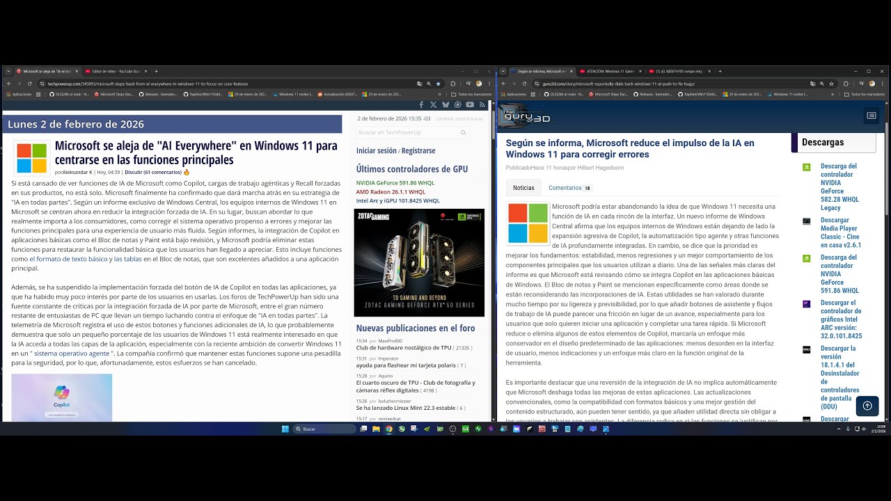The height and width of the screenshot is (501, 891).
Task: Click the scroll-to-top arrow button on guru3d
Action: tap(867, 406)
